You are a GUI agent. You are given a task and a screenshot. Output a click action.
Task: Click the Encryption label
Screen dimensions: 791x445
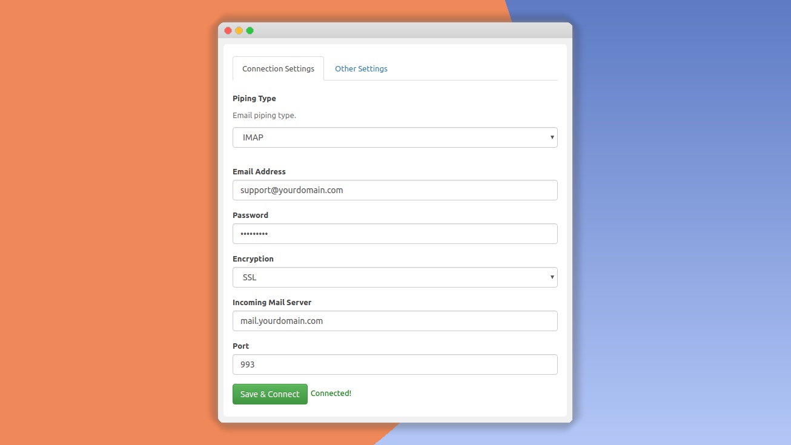coord(253,259)
